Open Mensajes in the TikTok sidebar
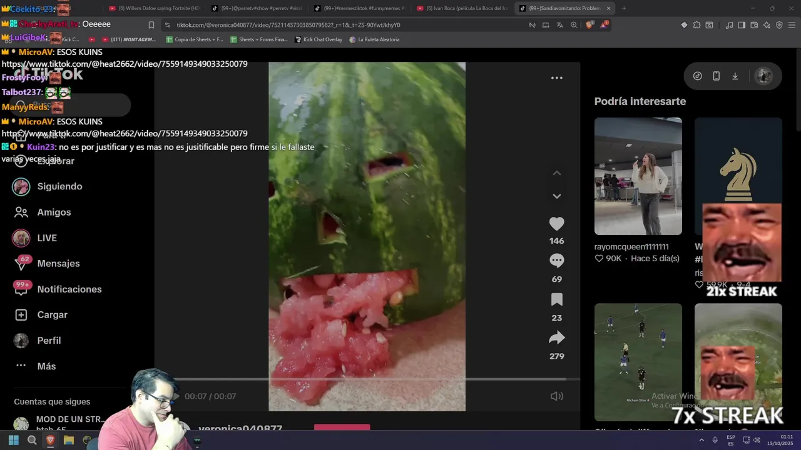The width and height of the screenshot is (801, 450). click(x=58, y=264)
